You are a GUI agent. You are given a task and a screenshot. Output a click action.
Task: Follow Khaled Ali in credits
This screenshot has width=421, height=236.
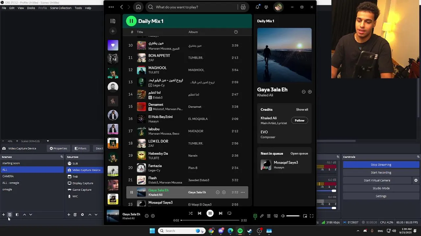pyautogui.click(x=300, y=120)
